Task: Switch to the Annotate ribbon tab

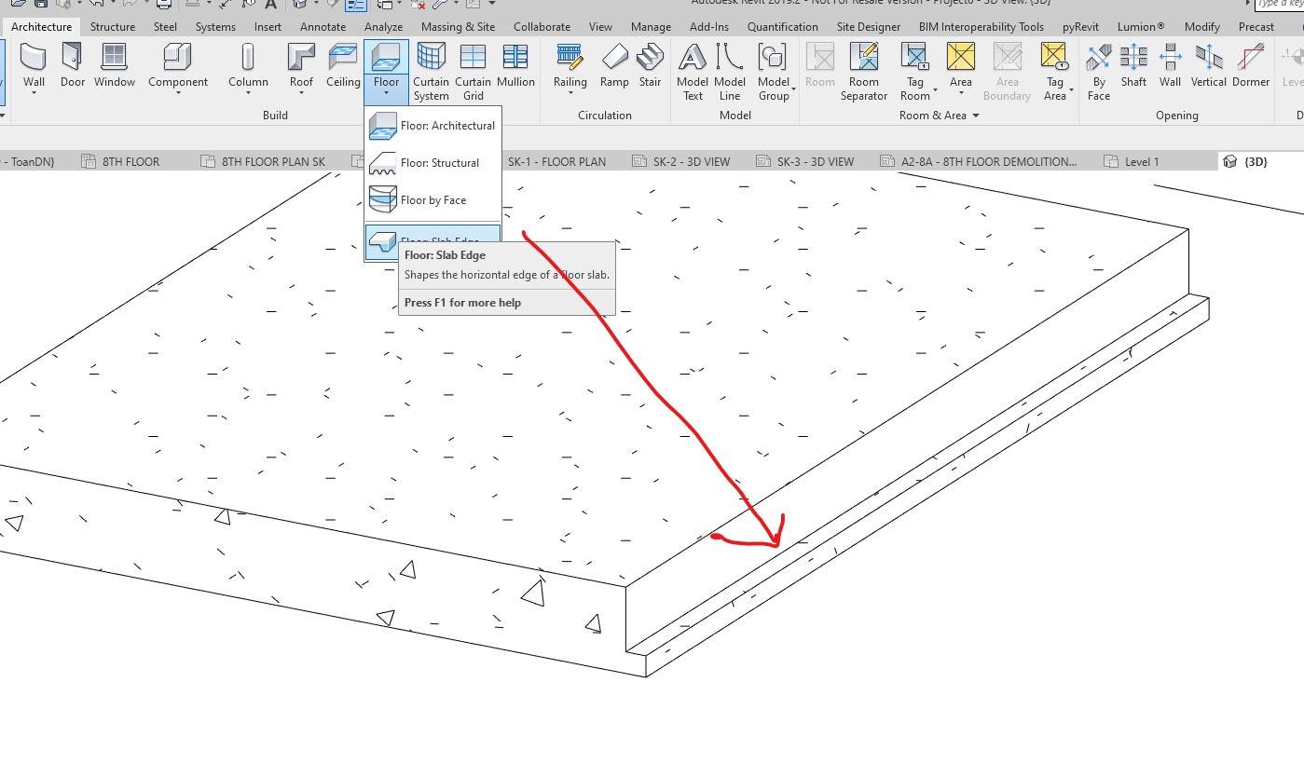Action: 323,26
